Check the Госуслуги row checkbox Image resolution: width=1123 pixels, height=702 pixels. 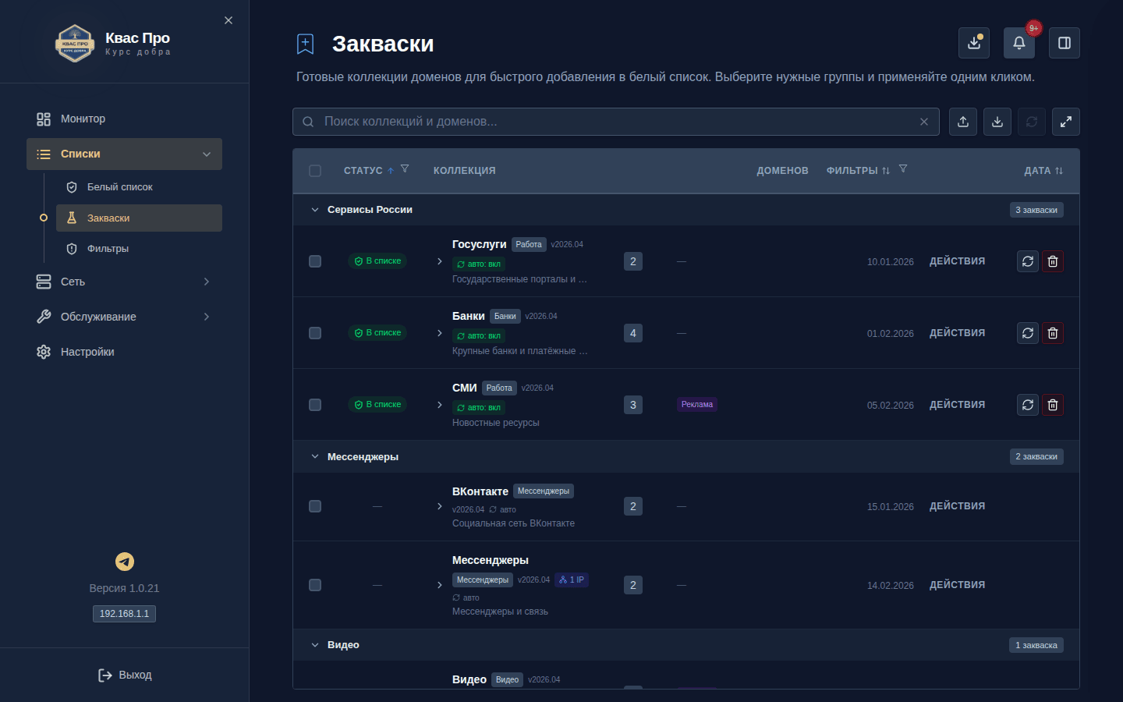click(315, 261)
